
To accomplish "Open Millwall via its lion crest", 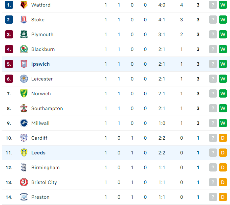I will pyautogui.click(x=24, y=123).
